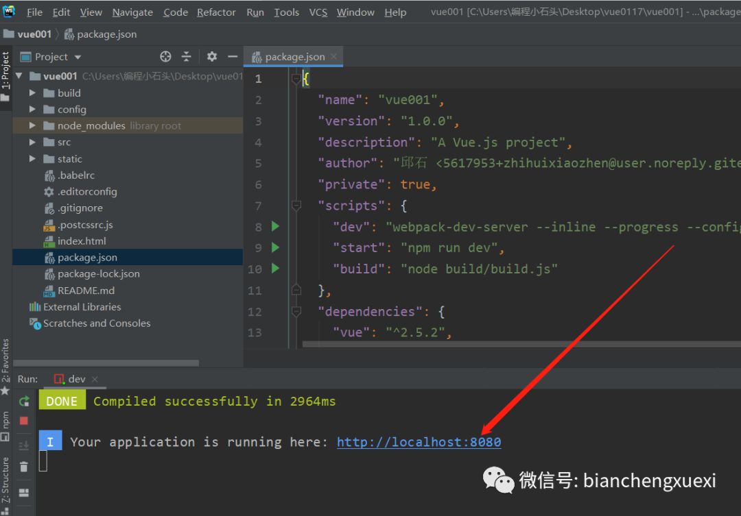Open the Z: Structure tool window
The width and height of the screenshot is (741, 516).
5,484
